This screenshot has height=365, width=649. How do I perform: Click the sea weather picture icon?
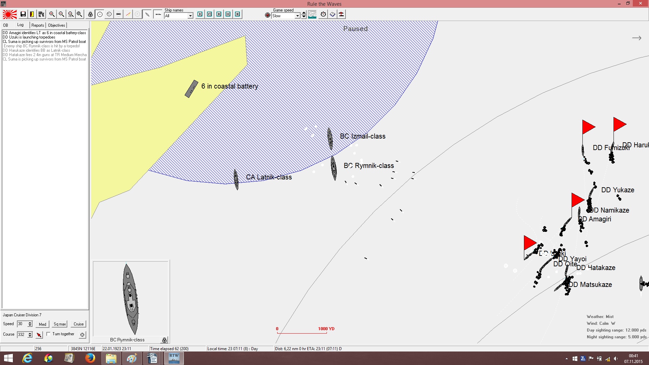click(x=312, y=14)
